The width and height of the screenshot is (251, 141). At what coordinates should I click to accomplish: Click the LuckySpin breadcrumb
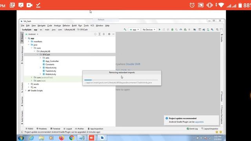(x=27, y=30)
